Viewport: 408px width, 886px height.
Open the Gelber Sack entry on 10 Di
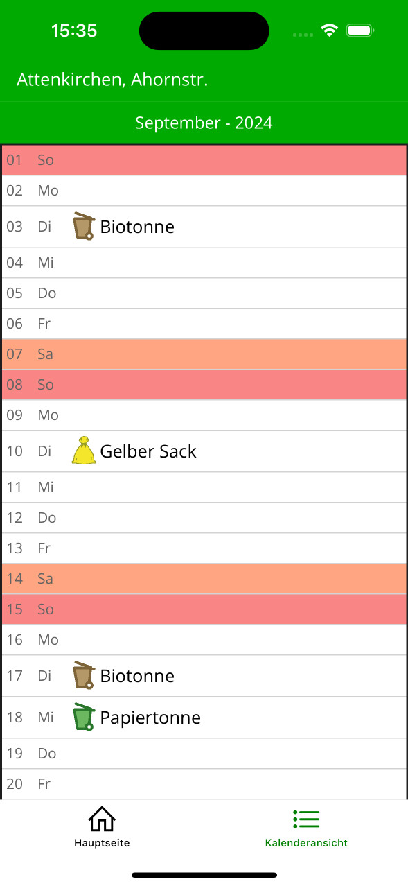coord(204,451)
